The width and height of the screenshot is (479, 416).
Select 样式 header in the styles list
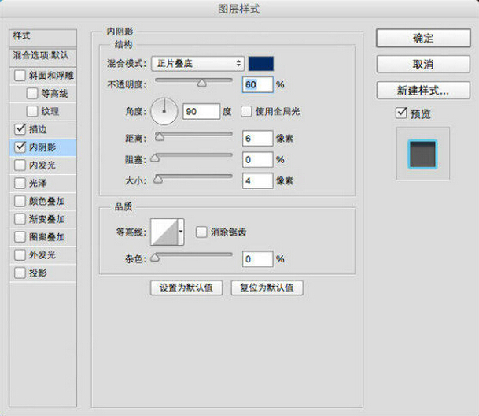(42, 39)
